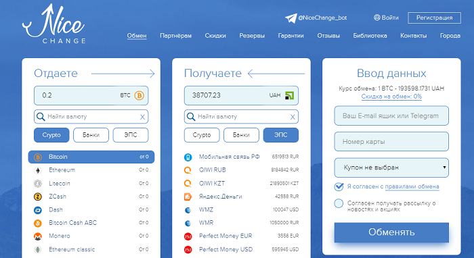
Task: Open the Обмен menu item
Action: click(x=137, y=36)
